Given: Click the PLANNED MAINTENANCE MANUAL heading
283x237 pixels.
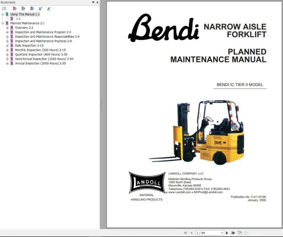Looking at the screenshot, I should pyautogui.click(x=218, y=55).
